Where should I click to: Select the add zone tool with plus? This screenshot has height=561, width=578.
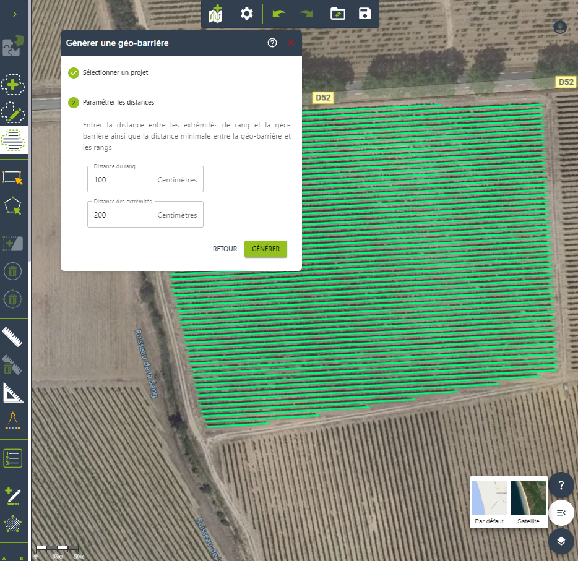click(13, 85)
